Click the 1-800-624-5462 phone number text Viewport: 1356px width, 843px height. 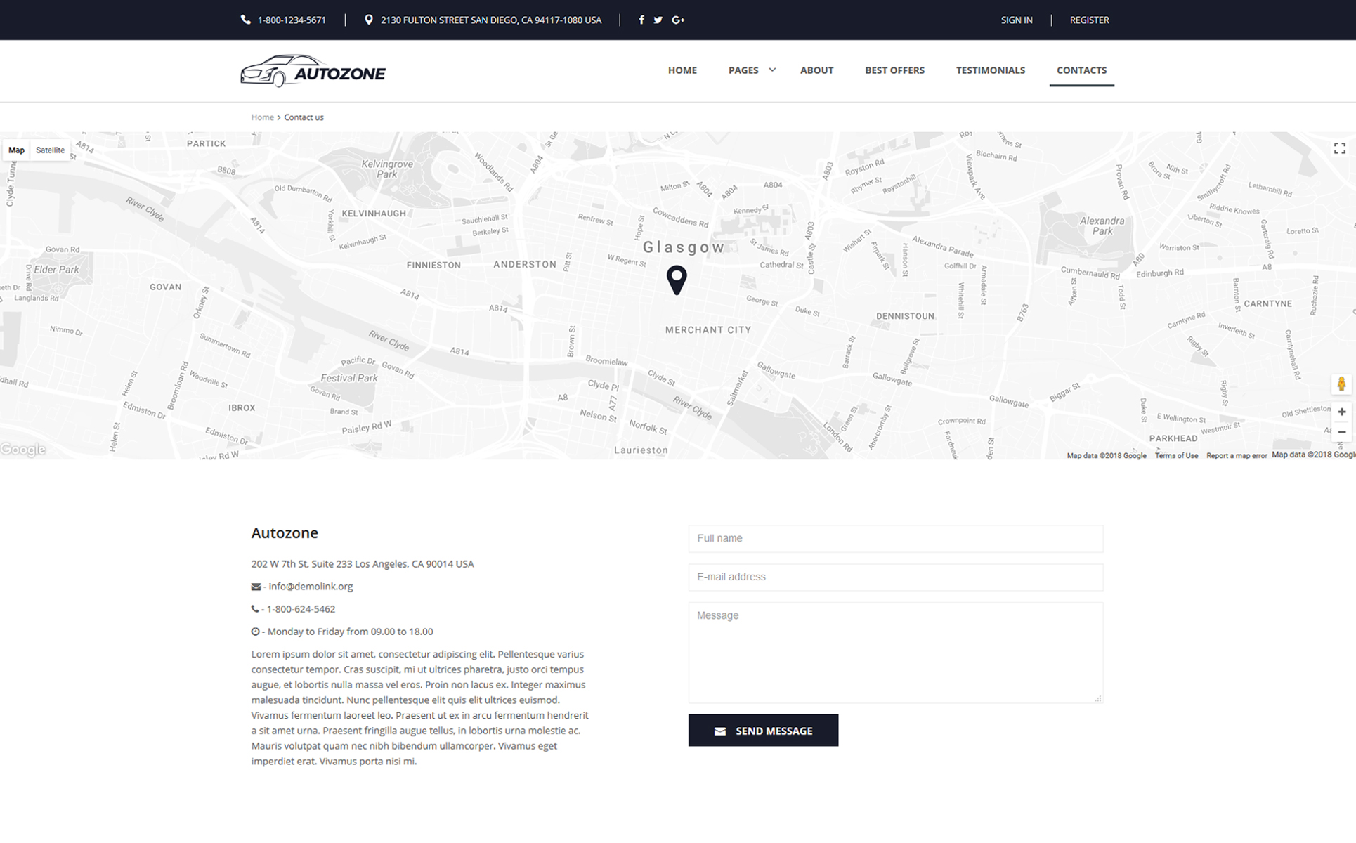click(x=301, y=609)
